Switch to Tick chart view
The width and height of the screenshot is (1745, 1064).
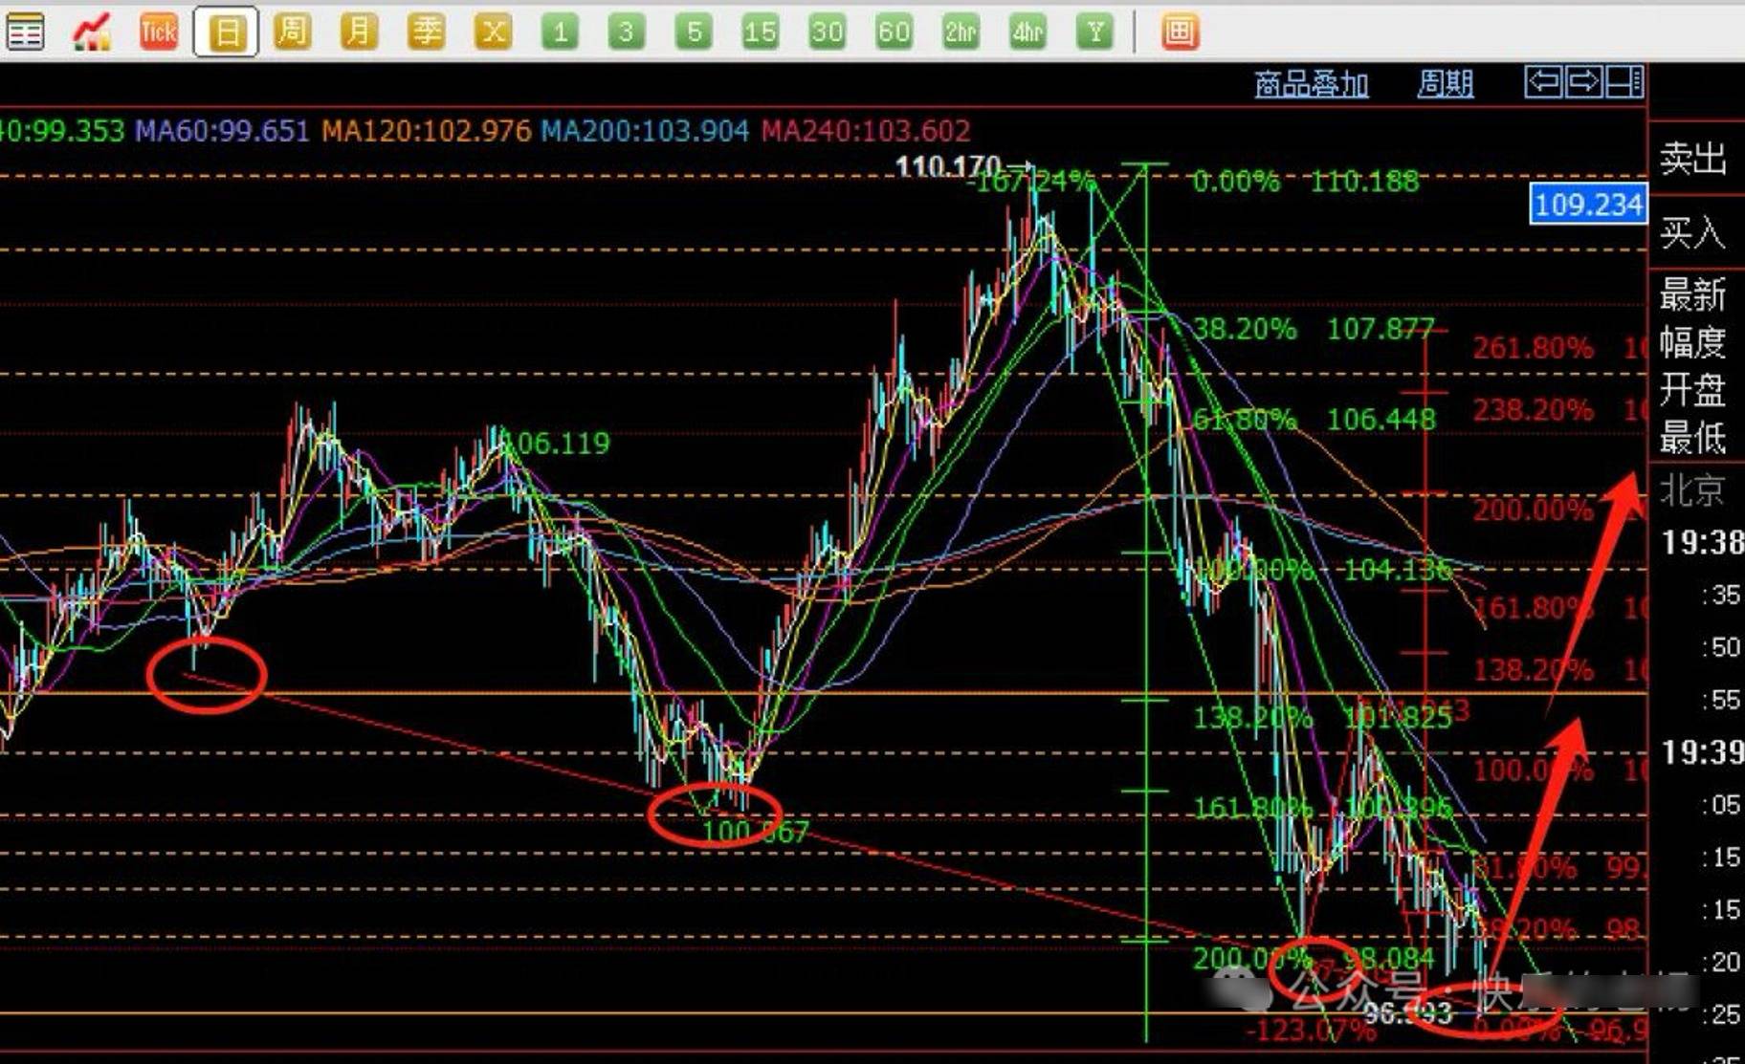pos(159,33)
